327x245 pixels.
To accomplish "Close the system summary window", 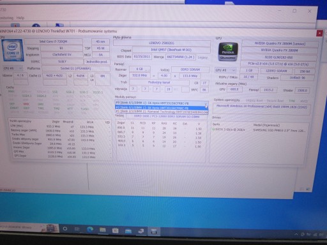I will (319, 33).
